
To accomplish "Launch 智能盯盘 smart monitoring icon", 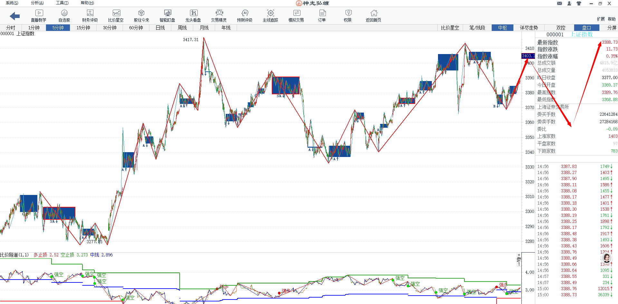I will coord(167,13).
